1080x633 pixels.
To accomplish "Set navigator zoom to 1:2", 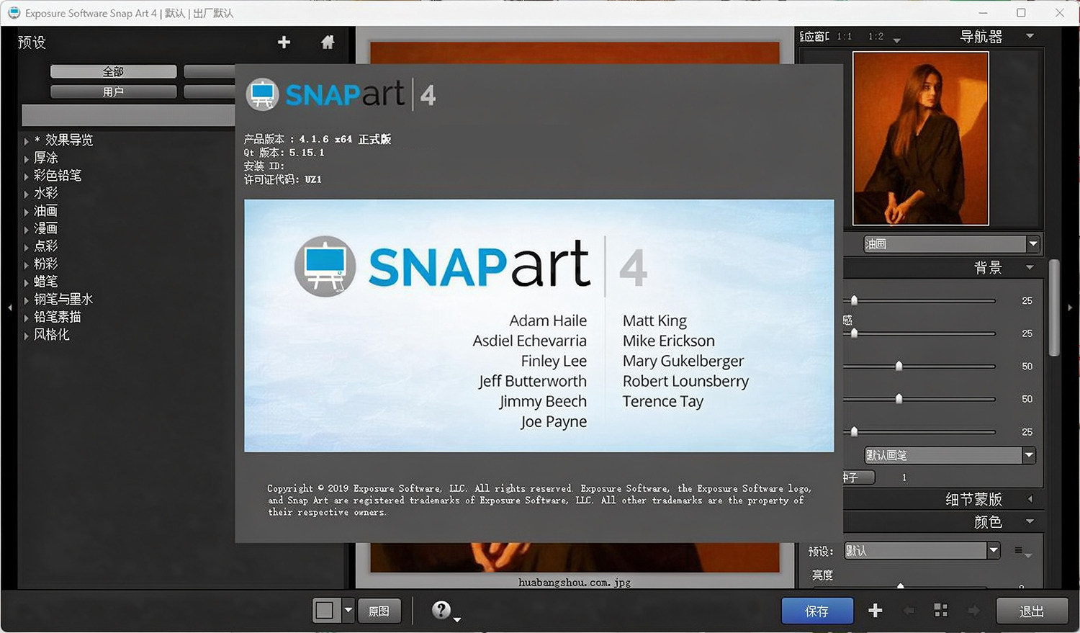I will [876, 36].
